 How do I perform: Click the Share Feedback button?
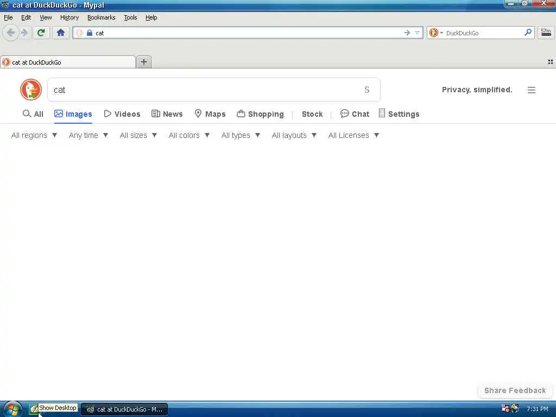coord(515,390)
